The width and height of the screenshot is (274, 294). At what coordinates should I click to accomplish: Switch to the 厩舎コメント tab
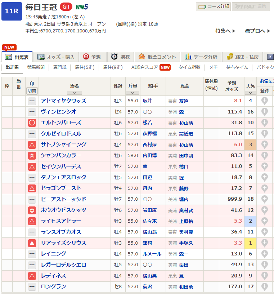(157, 57)
